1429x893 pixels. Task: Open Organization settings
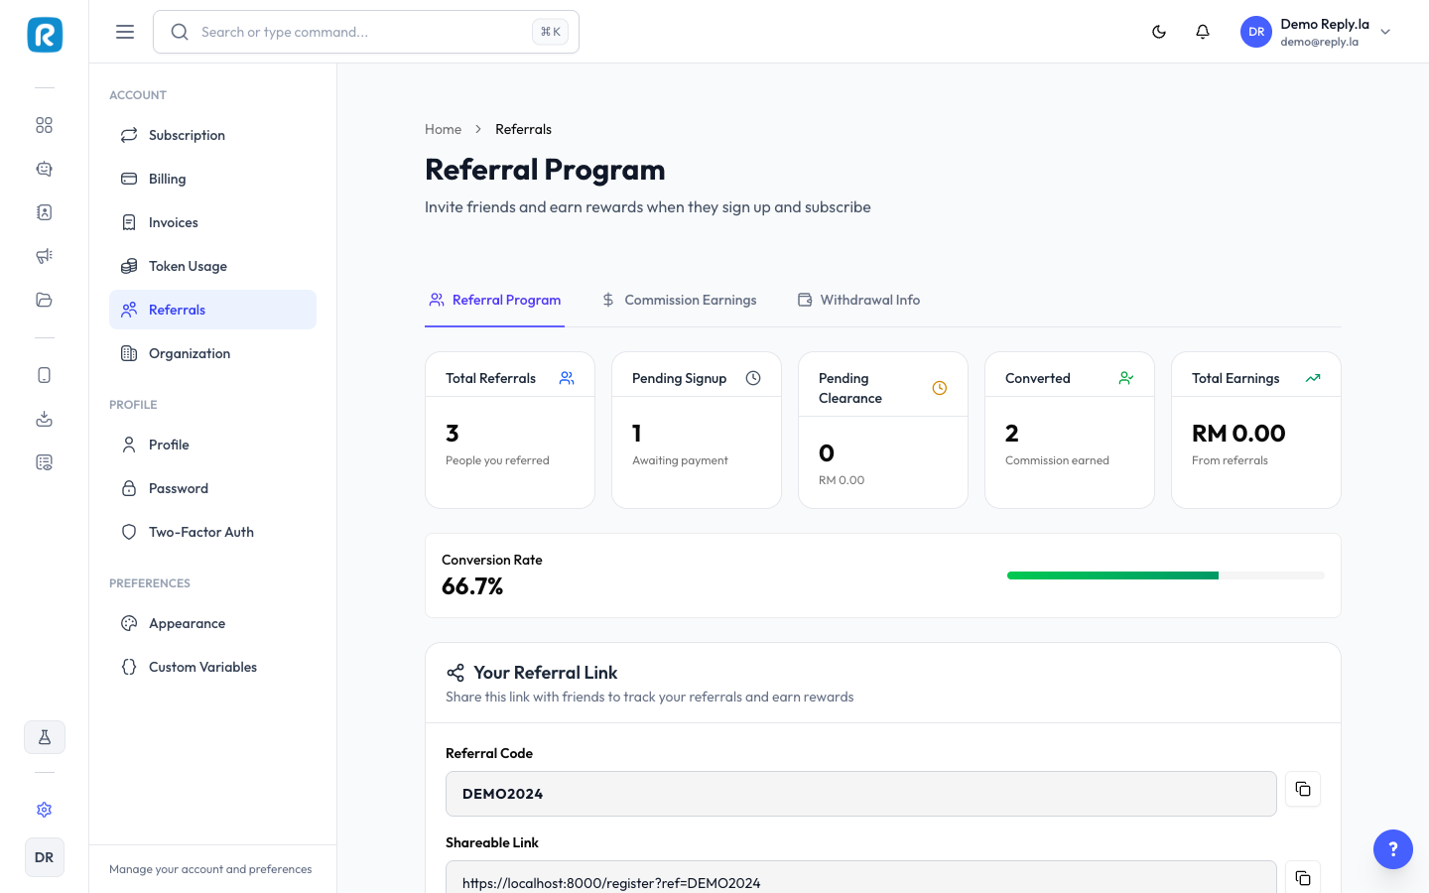(x=212, y=353)
